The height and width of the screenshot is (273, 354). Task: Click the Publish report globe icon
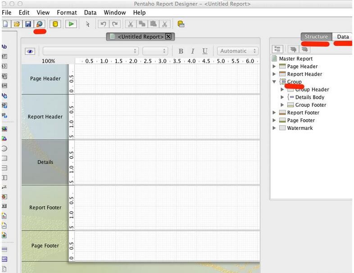click(40, 24)
